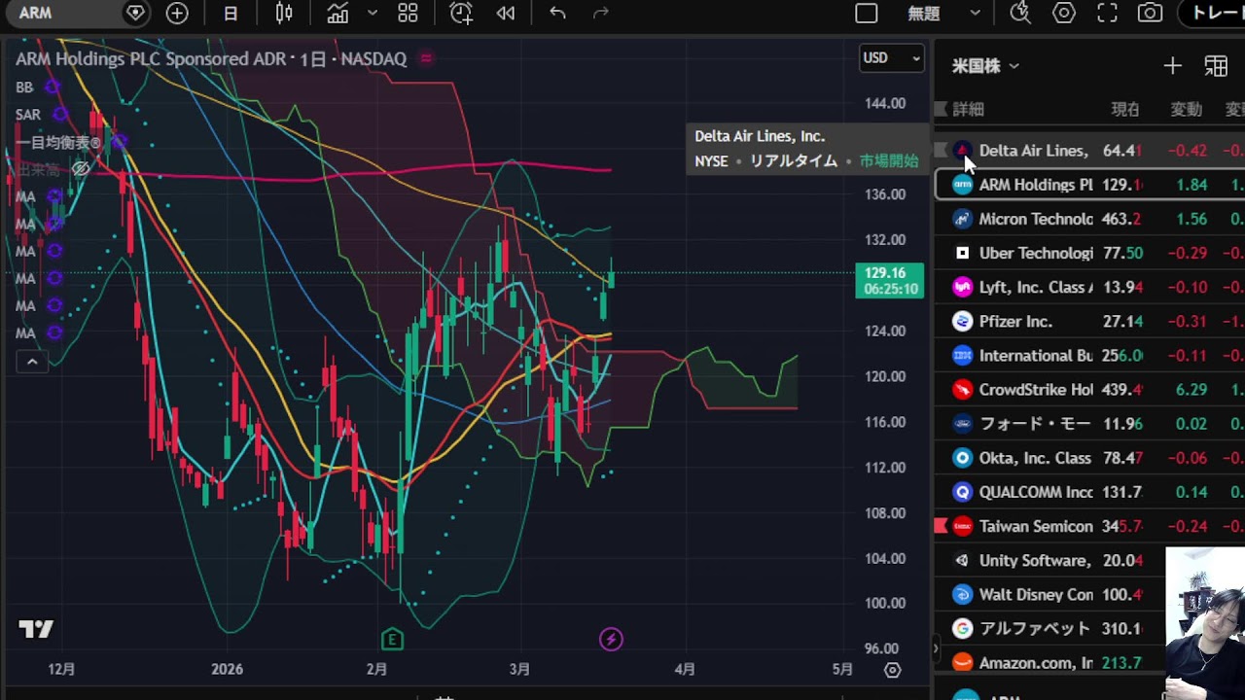Collapse the watchlist side panel arrow
This screenshot has height=700, width=1245.
[935, 647]
